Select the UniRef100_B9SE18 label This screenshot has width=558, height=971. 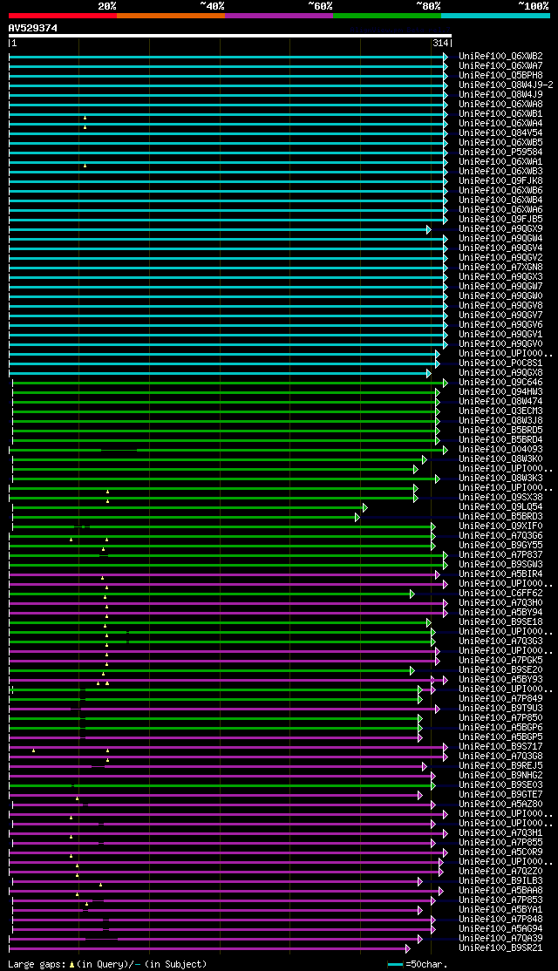pos(500,622)
